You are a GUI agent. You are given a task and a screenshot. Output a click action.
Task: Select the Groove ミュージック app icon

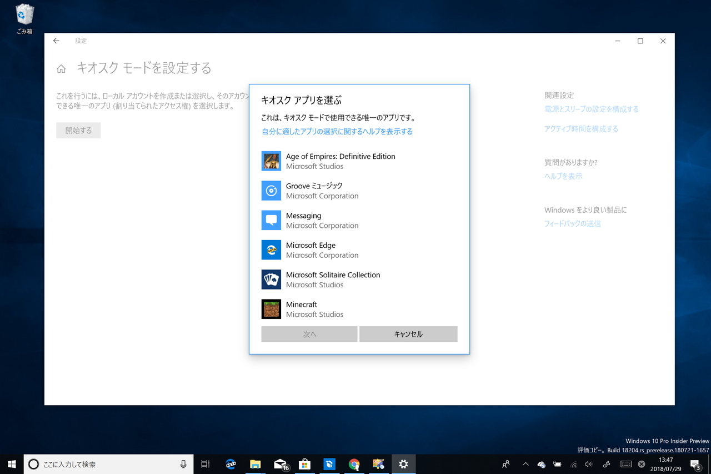271,191
